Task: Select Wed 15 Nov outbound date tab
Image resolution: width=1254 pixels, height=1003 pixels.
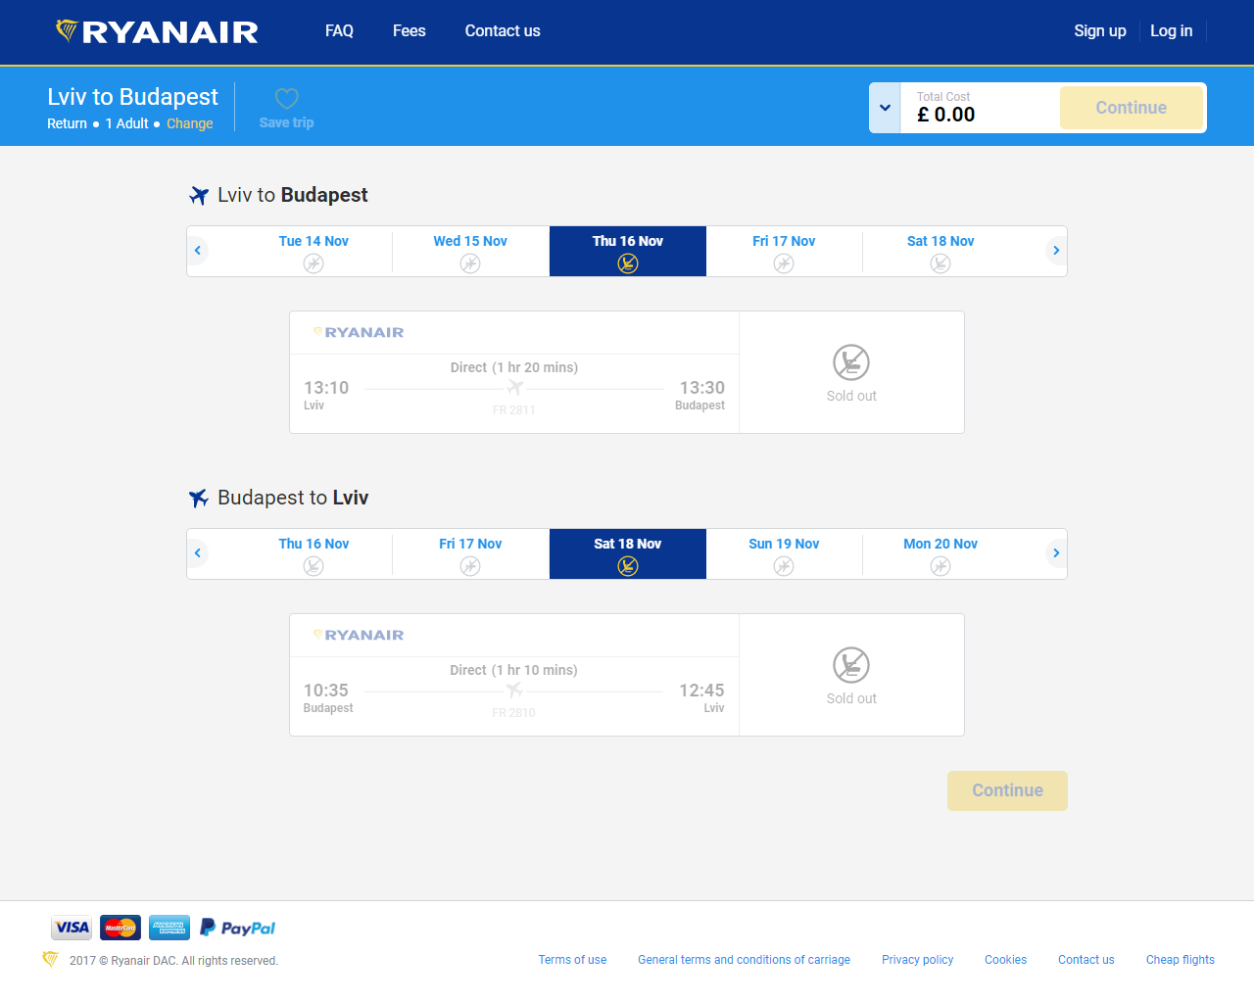Action: click(x=470, y=251)
